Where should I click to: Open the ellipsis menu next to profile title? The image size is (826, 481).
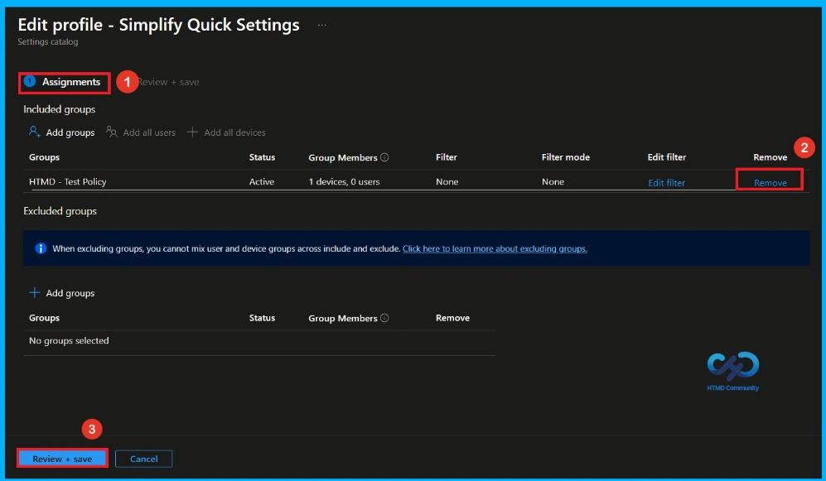pyautogui.click(x=321, y=25)
